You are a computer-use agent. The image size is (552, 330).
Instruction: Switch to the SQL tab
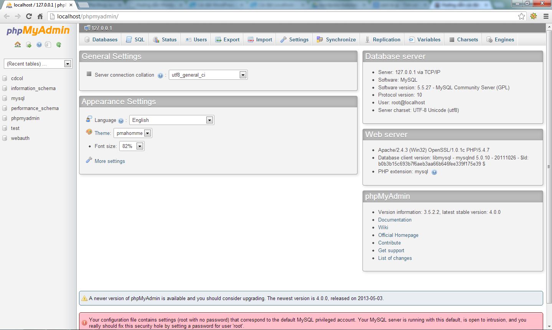pos(135,39)
